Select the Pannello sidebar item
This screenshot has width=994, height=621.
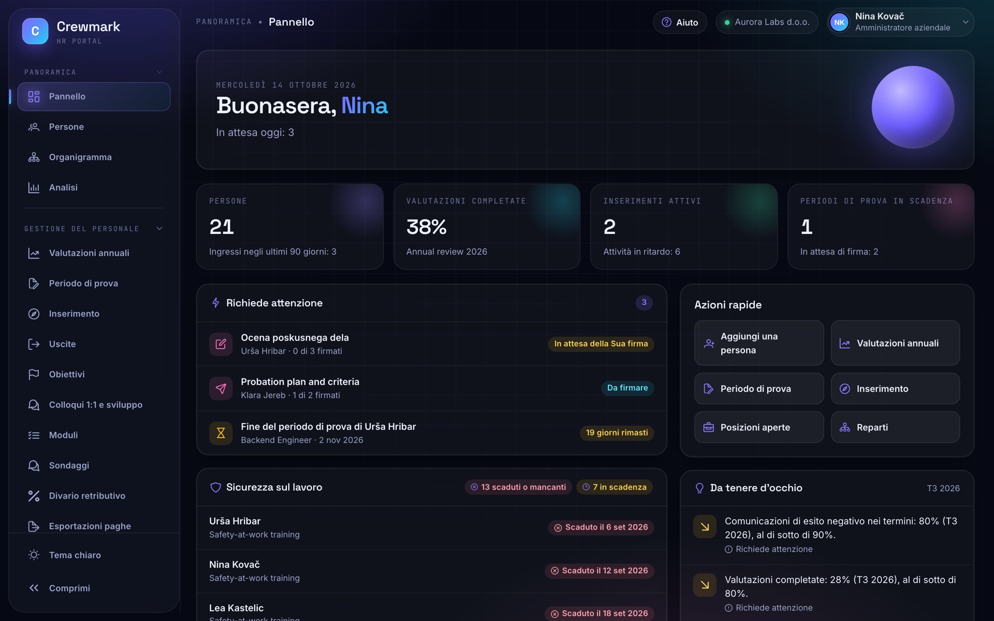point(94,97)
